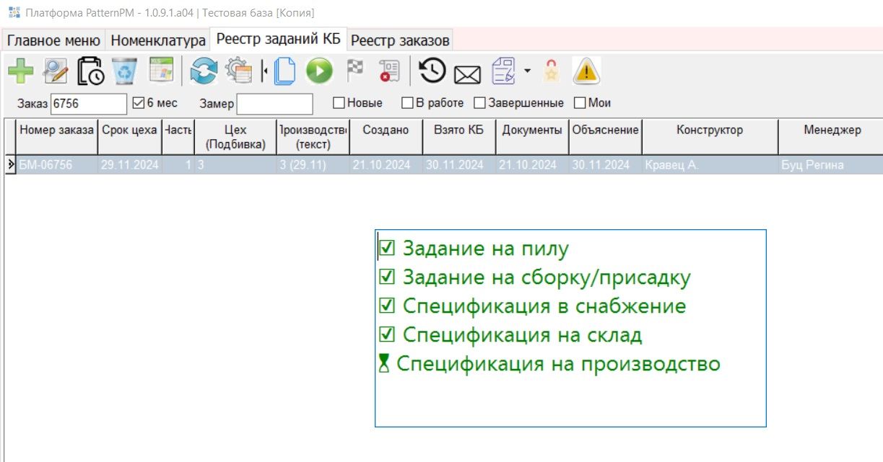Toggle the '6 мес' checkbox

click(x=139, y=103)
